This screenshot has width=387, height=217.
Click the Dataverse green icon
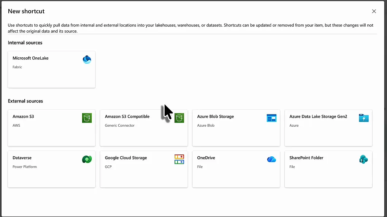[x=87, y=159]
